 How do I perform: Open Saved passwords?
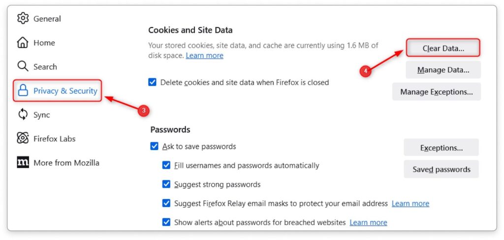441,169
